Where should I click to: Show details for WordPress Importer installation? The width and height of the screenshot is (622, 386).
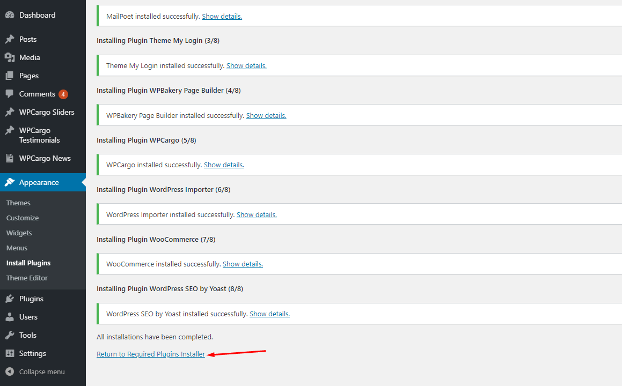click(x=257, y=215)
